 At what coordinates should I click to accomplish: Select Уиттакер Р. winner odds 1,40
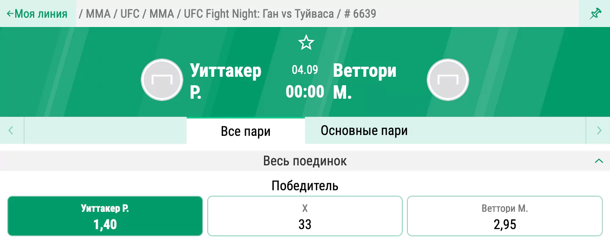pyautogui.click(x=105, y=216)
